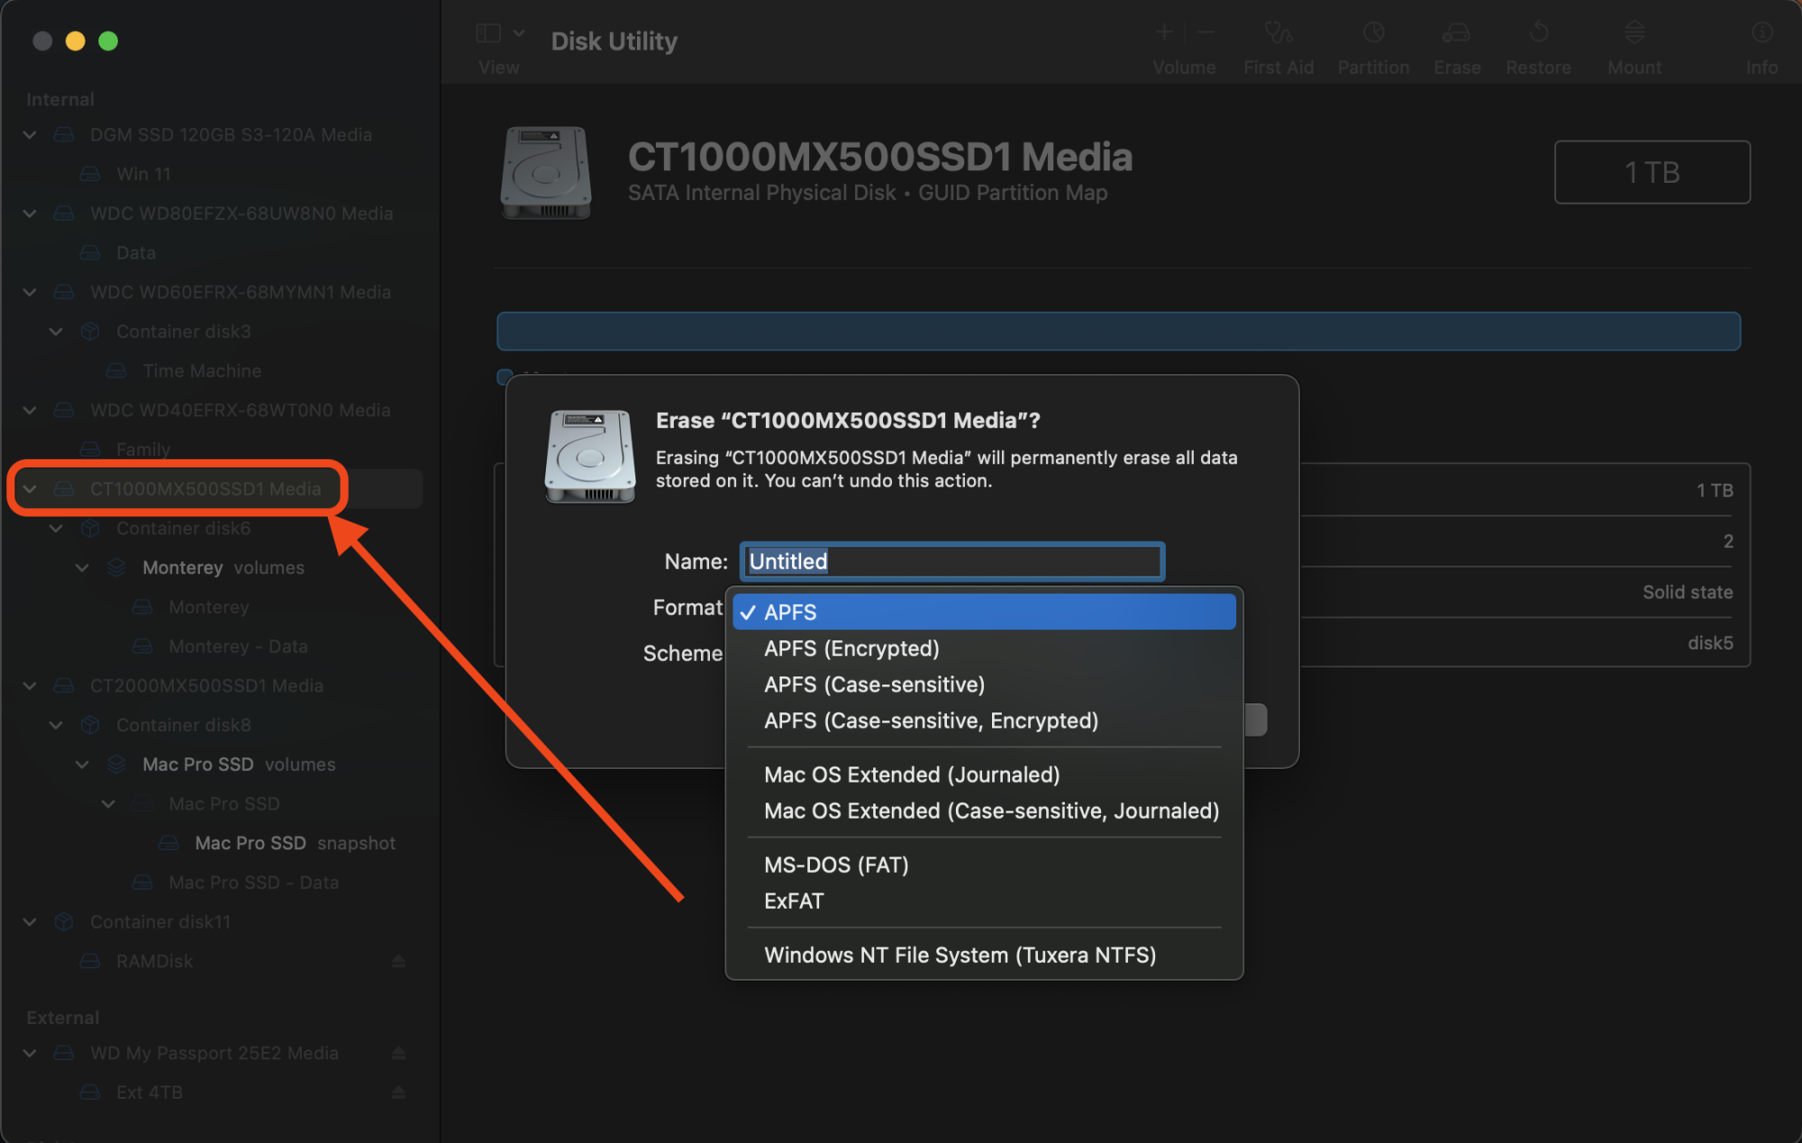Select Mac OS Extended (Journaled) format

[911, 775]
